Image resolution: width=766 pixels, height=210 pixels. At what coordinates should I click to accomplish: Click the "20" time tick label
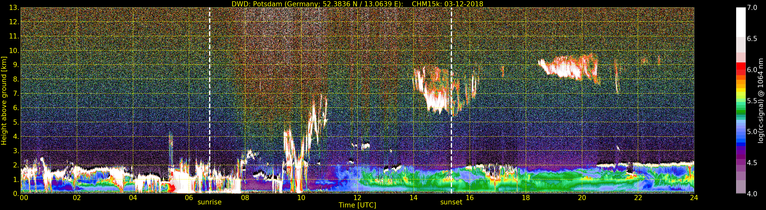tap(582, 198)
